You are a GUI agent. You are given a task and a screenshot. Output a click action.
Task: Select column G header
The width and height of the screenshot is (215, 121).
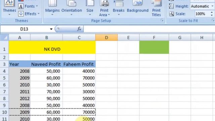pos(180,38)
